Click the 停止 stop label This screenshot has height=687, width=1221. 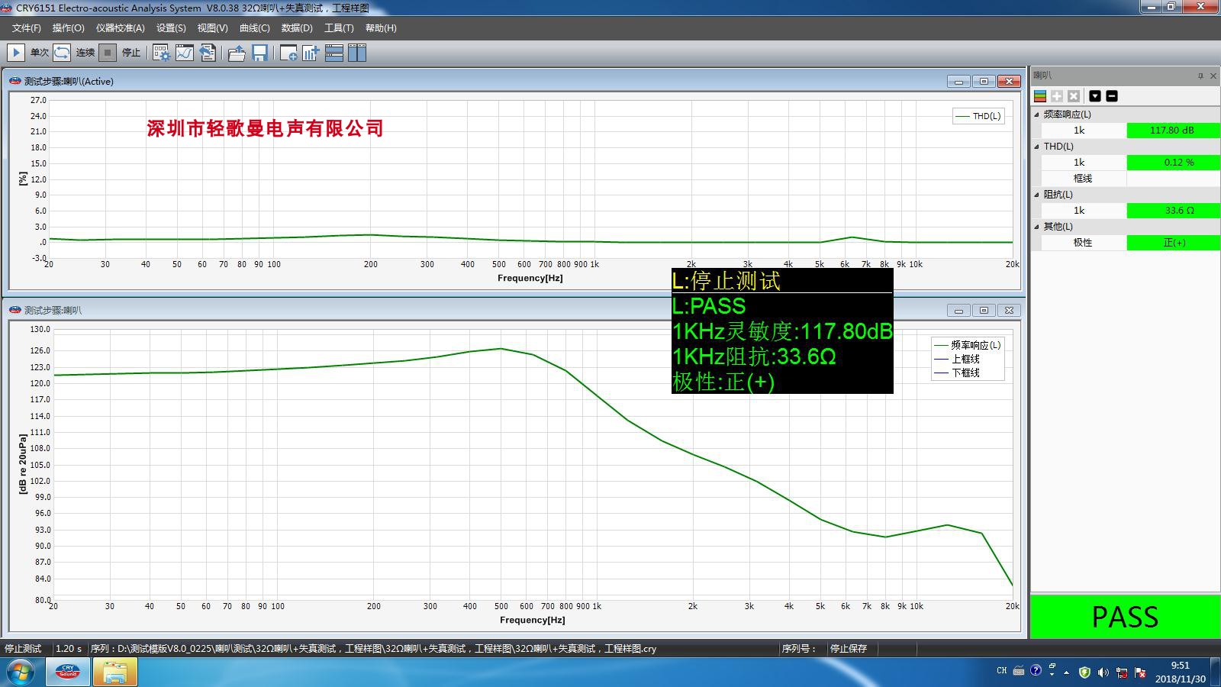click(x=131, y=53)
